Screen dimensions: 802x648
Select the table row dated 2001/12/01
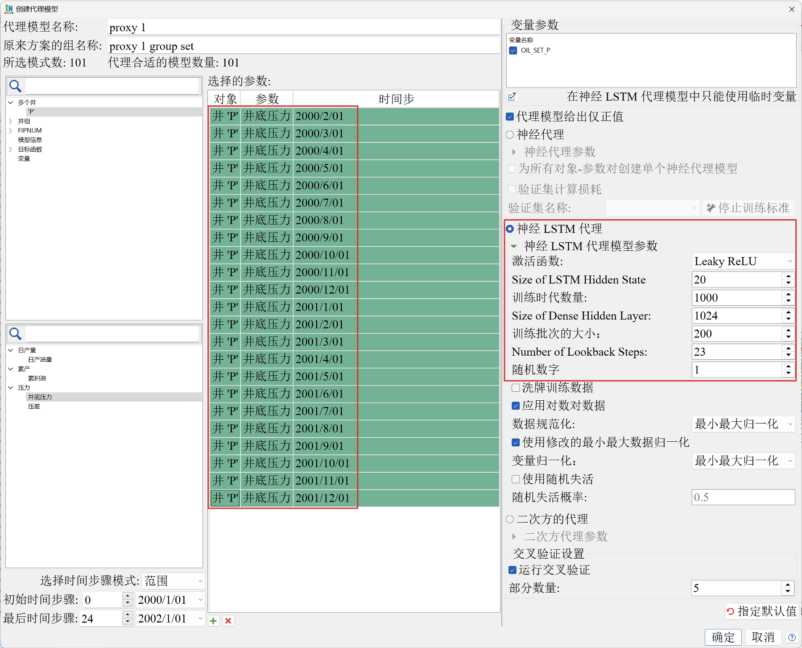click(354, 498)
